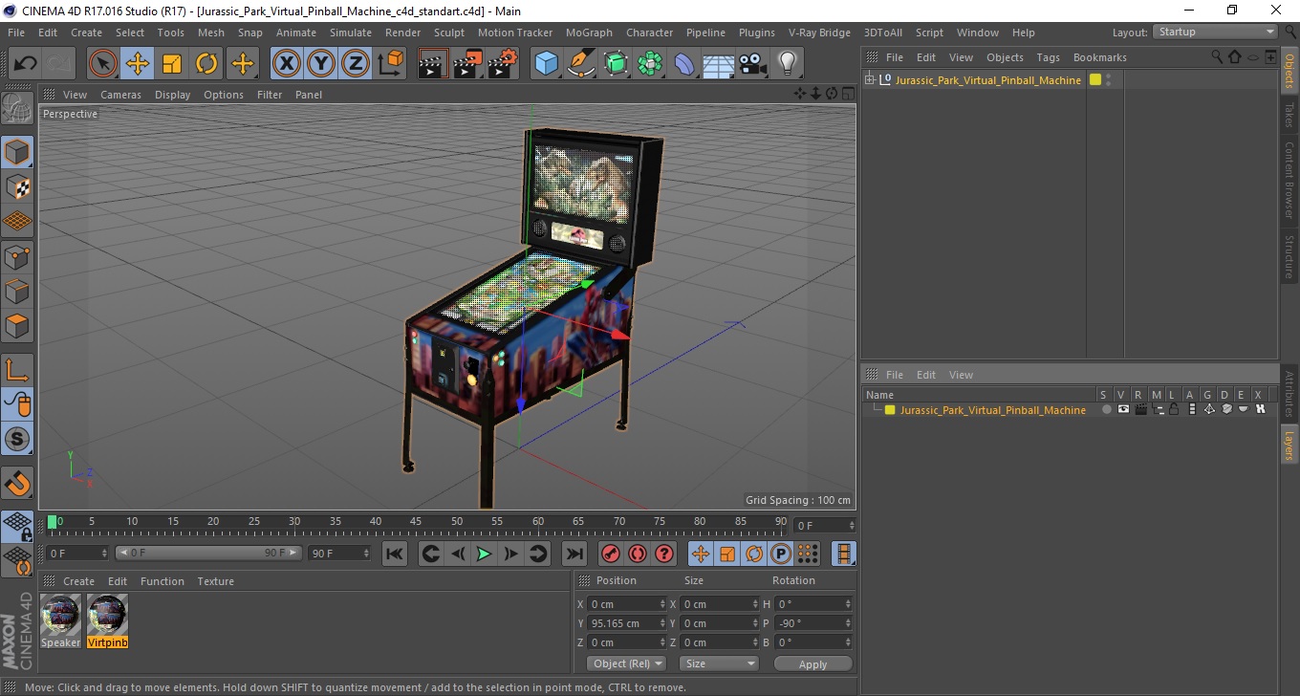1300x696 pixels.
Task: Toggle Z axis lock
Action: tap(356, 64)
